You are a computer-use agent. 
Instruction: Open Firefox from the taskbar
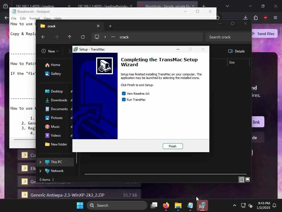coord(166,205)
